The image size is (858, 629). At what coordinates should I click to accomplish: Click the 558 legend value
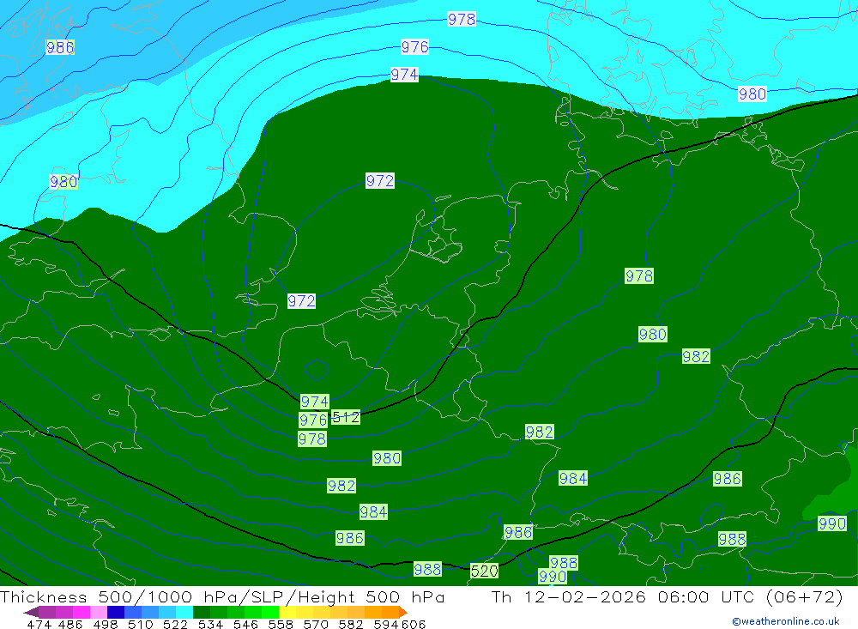point(281,624)
